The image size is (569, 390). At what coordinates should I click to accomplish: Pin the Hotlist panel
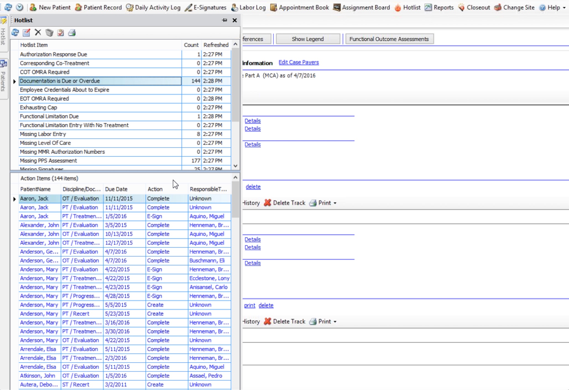[x=224, y=20]
